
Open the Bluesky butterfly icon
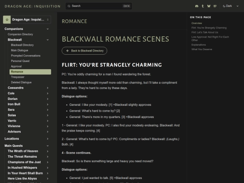point(209,6)
